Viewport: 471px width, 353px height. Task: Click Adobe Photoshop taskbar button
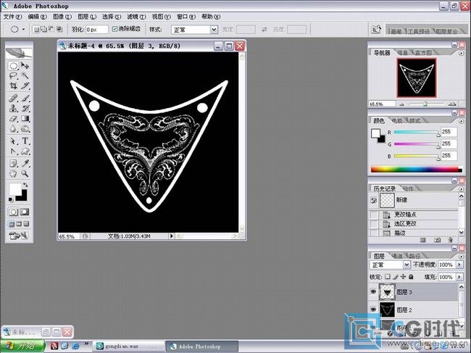[202, 346]
